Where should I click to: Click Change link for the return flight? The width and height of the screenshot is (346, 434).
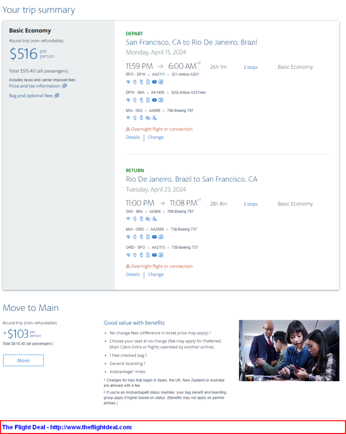click(155, 275)
